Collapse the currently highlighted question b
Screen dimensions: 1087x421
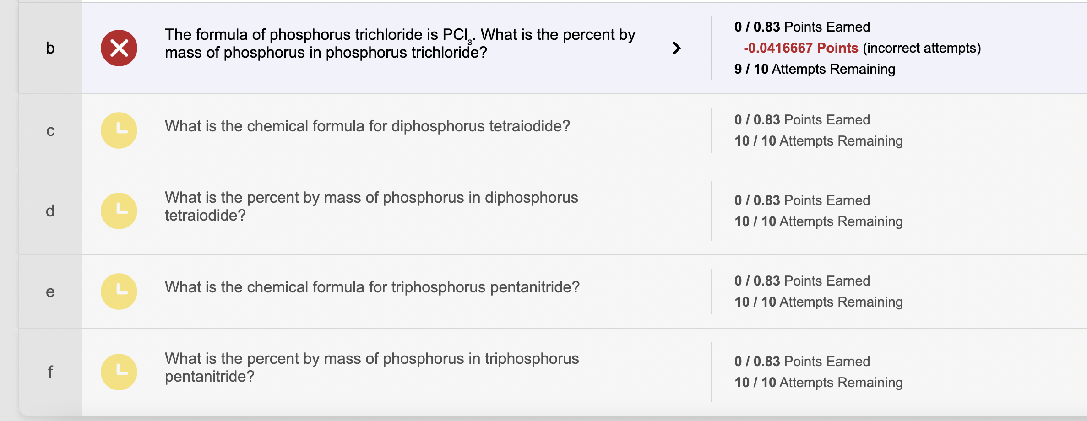(x=676, y=48)
